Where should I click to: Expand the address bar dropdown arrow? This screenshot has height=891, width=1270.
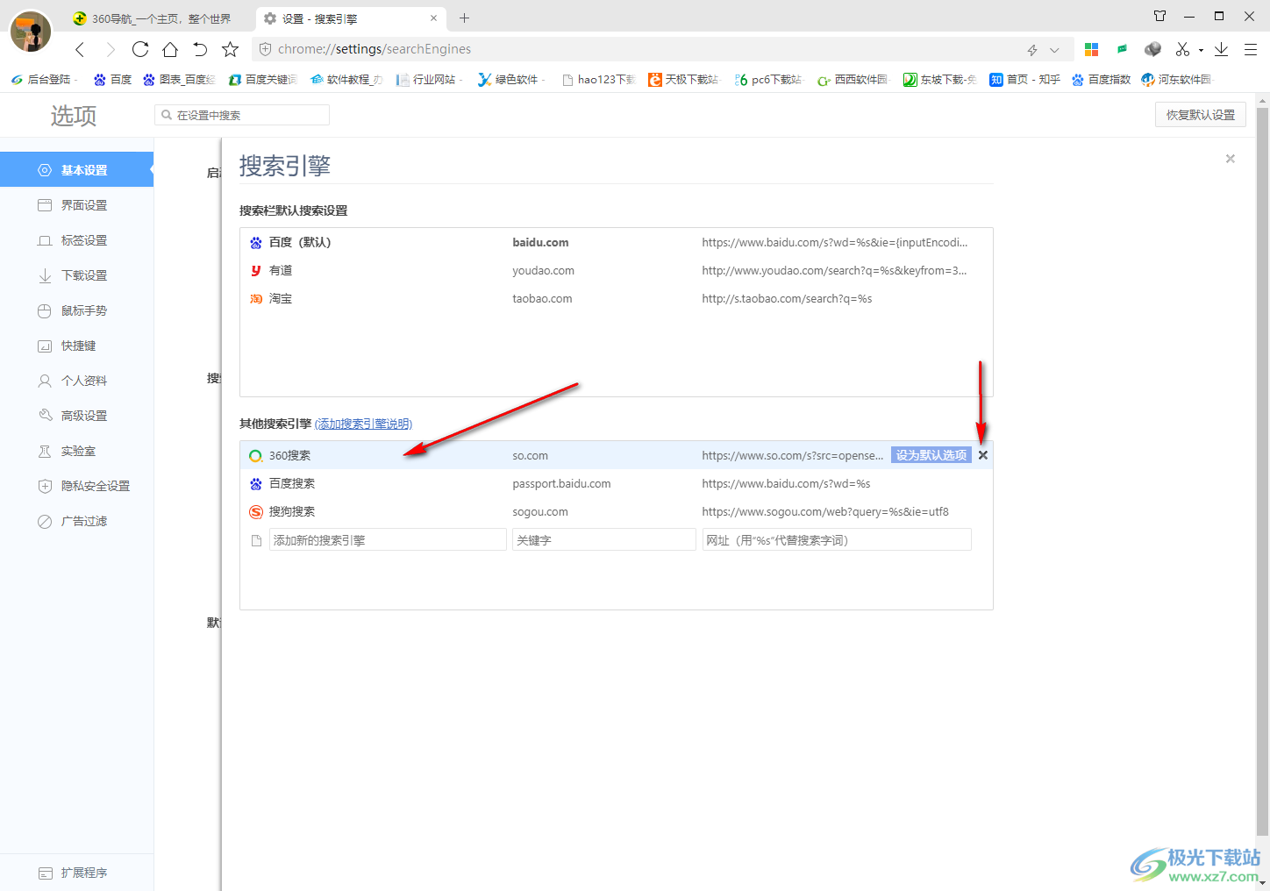[x=1054, y=50]
